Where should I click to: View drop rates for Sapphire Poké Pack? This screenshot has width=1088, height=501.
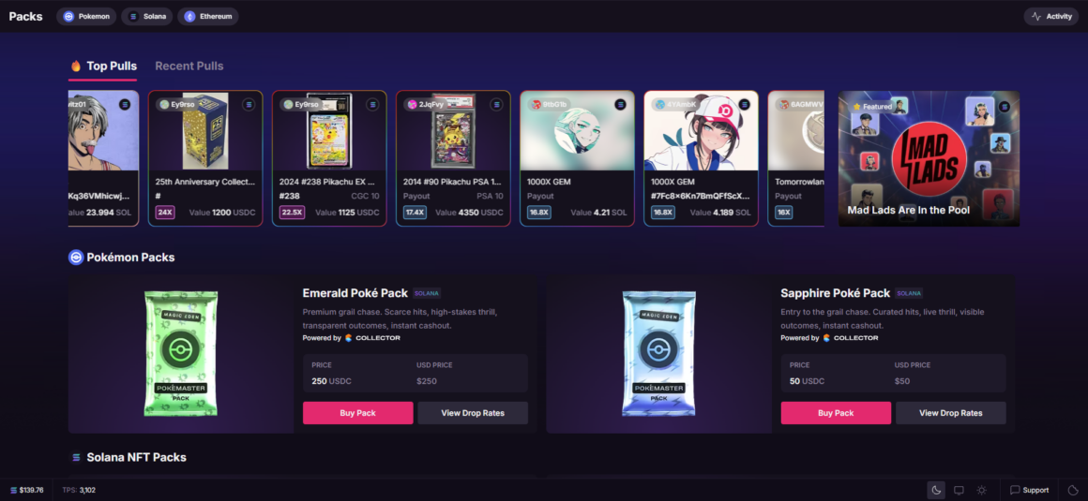pos(951,413)
